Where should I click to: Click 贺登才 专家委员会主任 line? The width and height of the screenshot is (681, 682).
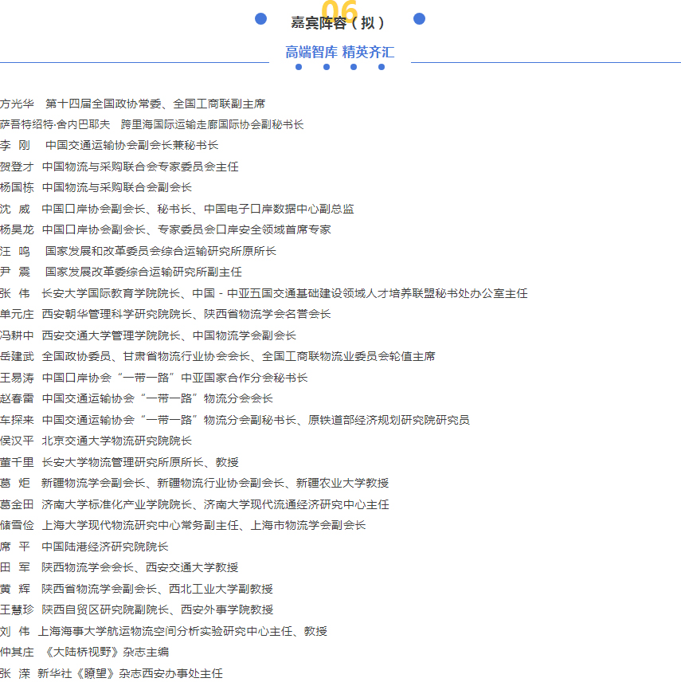119,167
